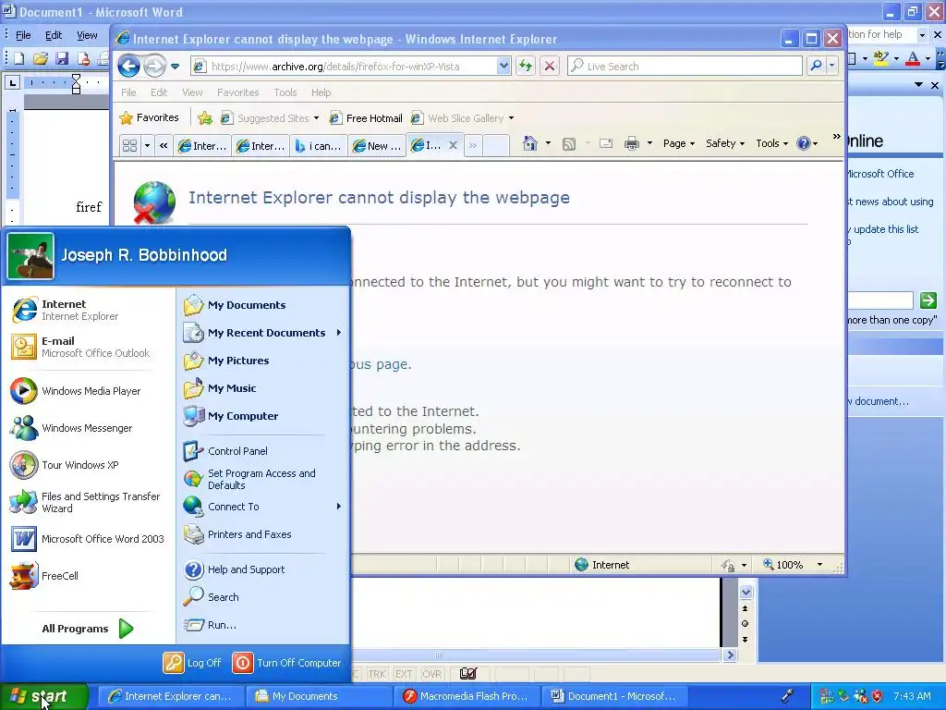Expand the address bar dropdown arrow

tap(503, 66)
